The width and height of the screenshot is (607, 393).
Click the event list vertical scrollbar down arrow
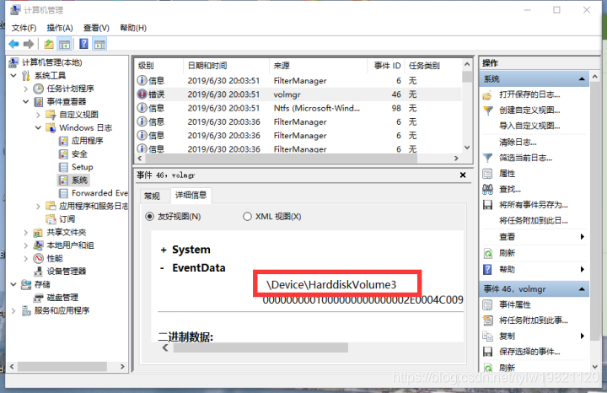click(467, 148)
